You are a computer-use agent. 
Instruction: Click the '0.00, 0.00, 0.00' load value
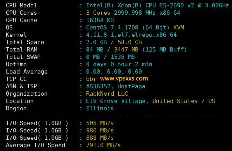(114, 72)
